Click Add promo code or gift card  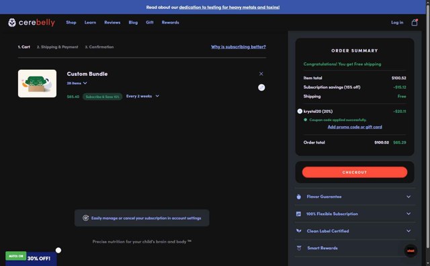click(355, 127)
